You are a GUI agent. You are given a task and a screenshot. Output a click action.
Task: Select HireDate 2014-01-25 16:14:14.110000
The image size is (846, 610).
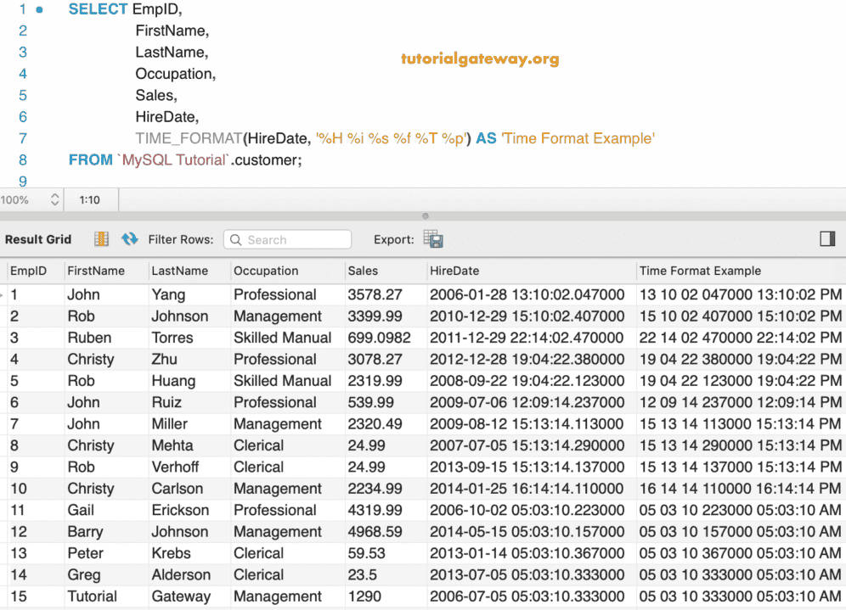point(527,489)
